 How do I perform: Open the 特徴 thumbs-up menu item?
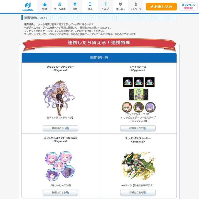pyautogui.click(x=45, y=6)
